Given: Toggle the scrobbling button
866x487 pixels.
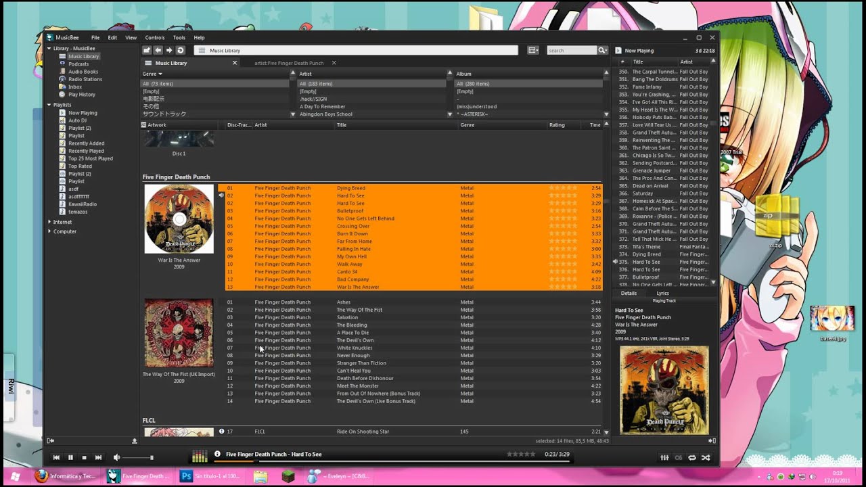Looking at the screenshot, I should [x=679, y=458].
